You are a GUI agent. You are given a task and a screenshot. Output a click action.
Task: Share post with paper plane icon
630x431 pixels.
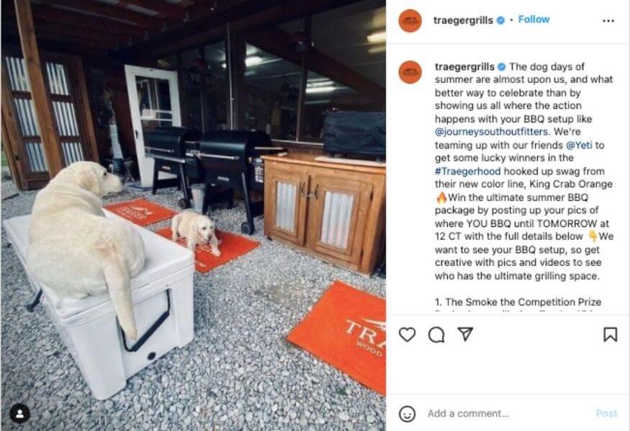(465, 334)
